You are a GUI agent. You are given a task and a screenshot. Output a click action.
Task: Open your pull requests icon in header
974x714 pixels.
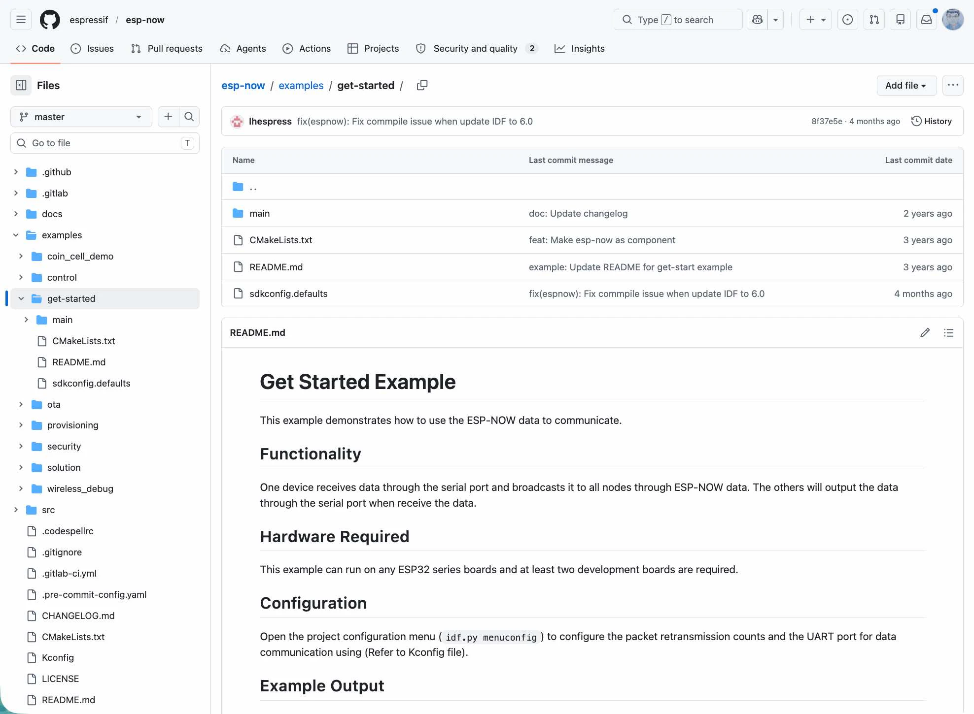tap(874, 20)
